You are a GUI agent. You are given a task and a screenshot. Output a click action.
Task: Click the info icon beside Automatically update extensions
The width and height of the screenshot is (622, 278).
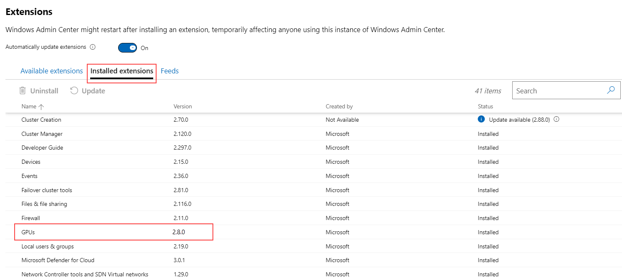[x=93, y=47]
